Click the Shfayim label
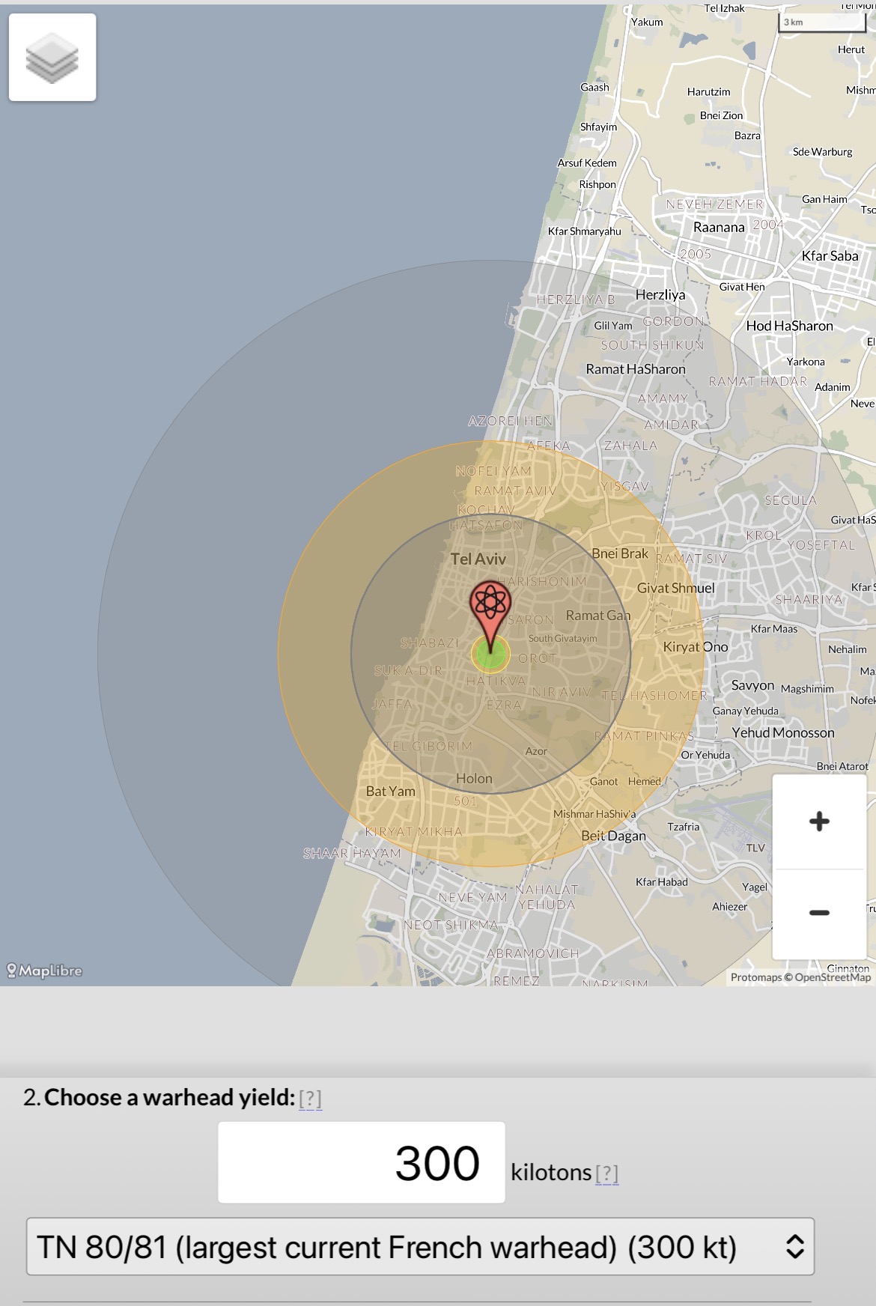 [x=598, y=127]
